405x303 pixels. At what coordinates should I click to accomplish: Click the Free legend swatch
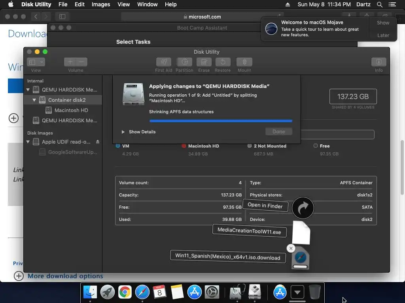pos(315,146)
